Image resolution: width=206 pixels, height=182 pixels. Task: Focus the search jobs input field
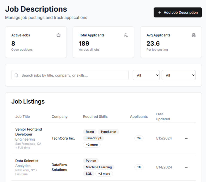click(72, 75)
